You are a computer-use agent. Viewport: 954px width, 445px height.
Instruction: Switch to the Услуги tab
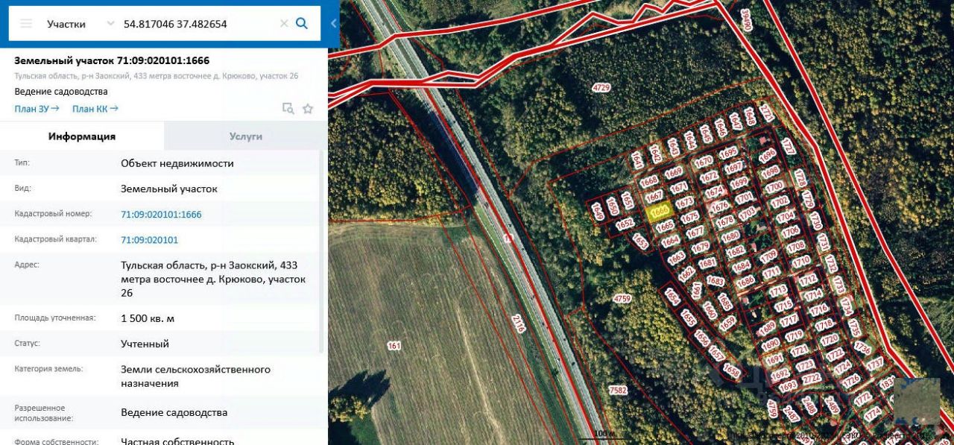coord(245,136)
